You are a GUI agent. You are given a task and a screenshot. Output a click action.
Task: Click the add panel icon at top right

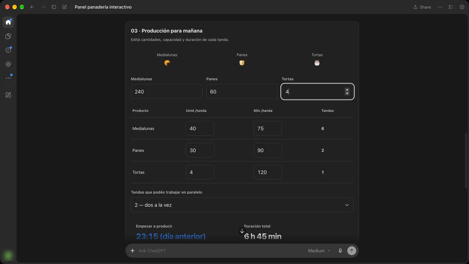(x=462, y=7)
